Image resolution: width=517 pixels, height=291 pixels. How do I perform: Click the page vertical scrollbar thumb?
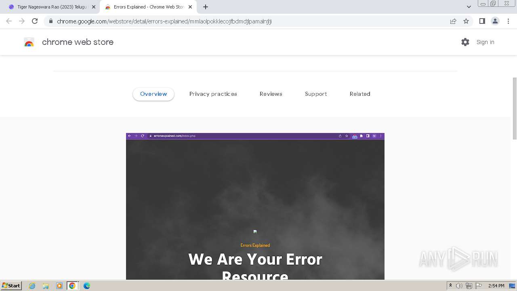(x=515, y=108)
